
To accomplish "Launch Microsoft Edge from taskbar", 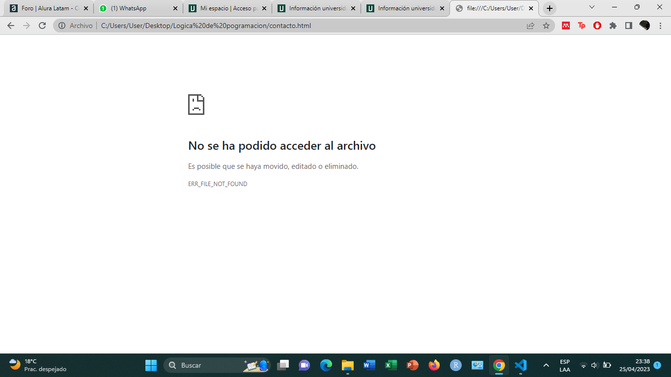I will (326, 365).
